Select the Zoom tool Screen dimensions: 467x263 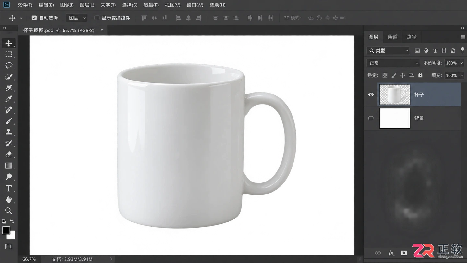click(x=9, y=211)
